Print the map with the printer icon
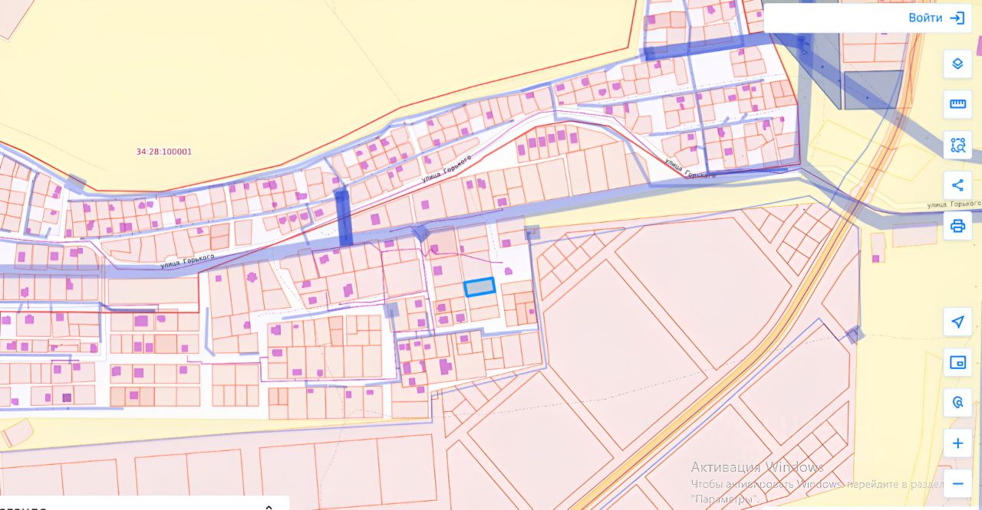Image resolution: width=982 pixels, height=510 pixels. point(957,226)
